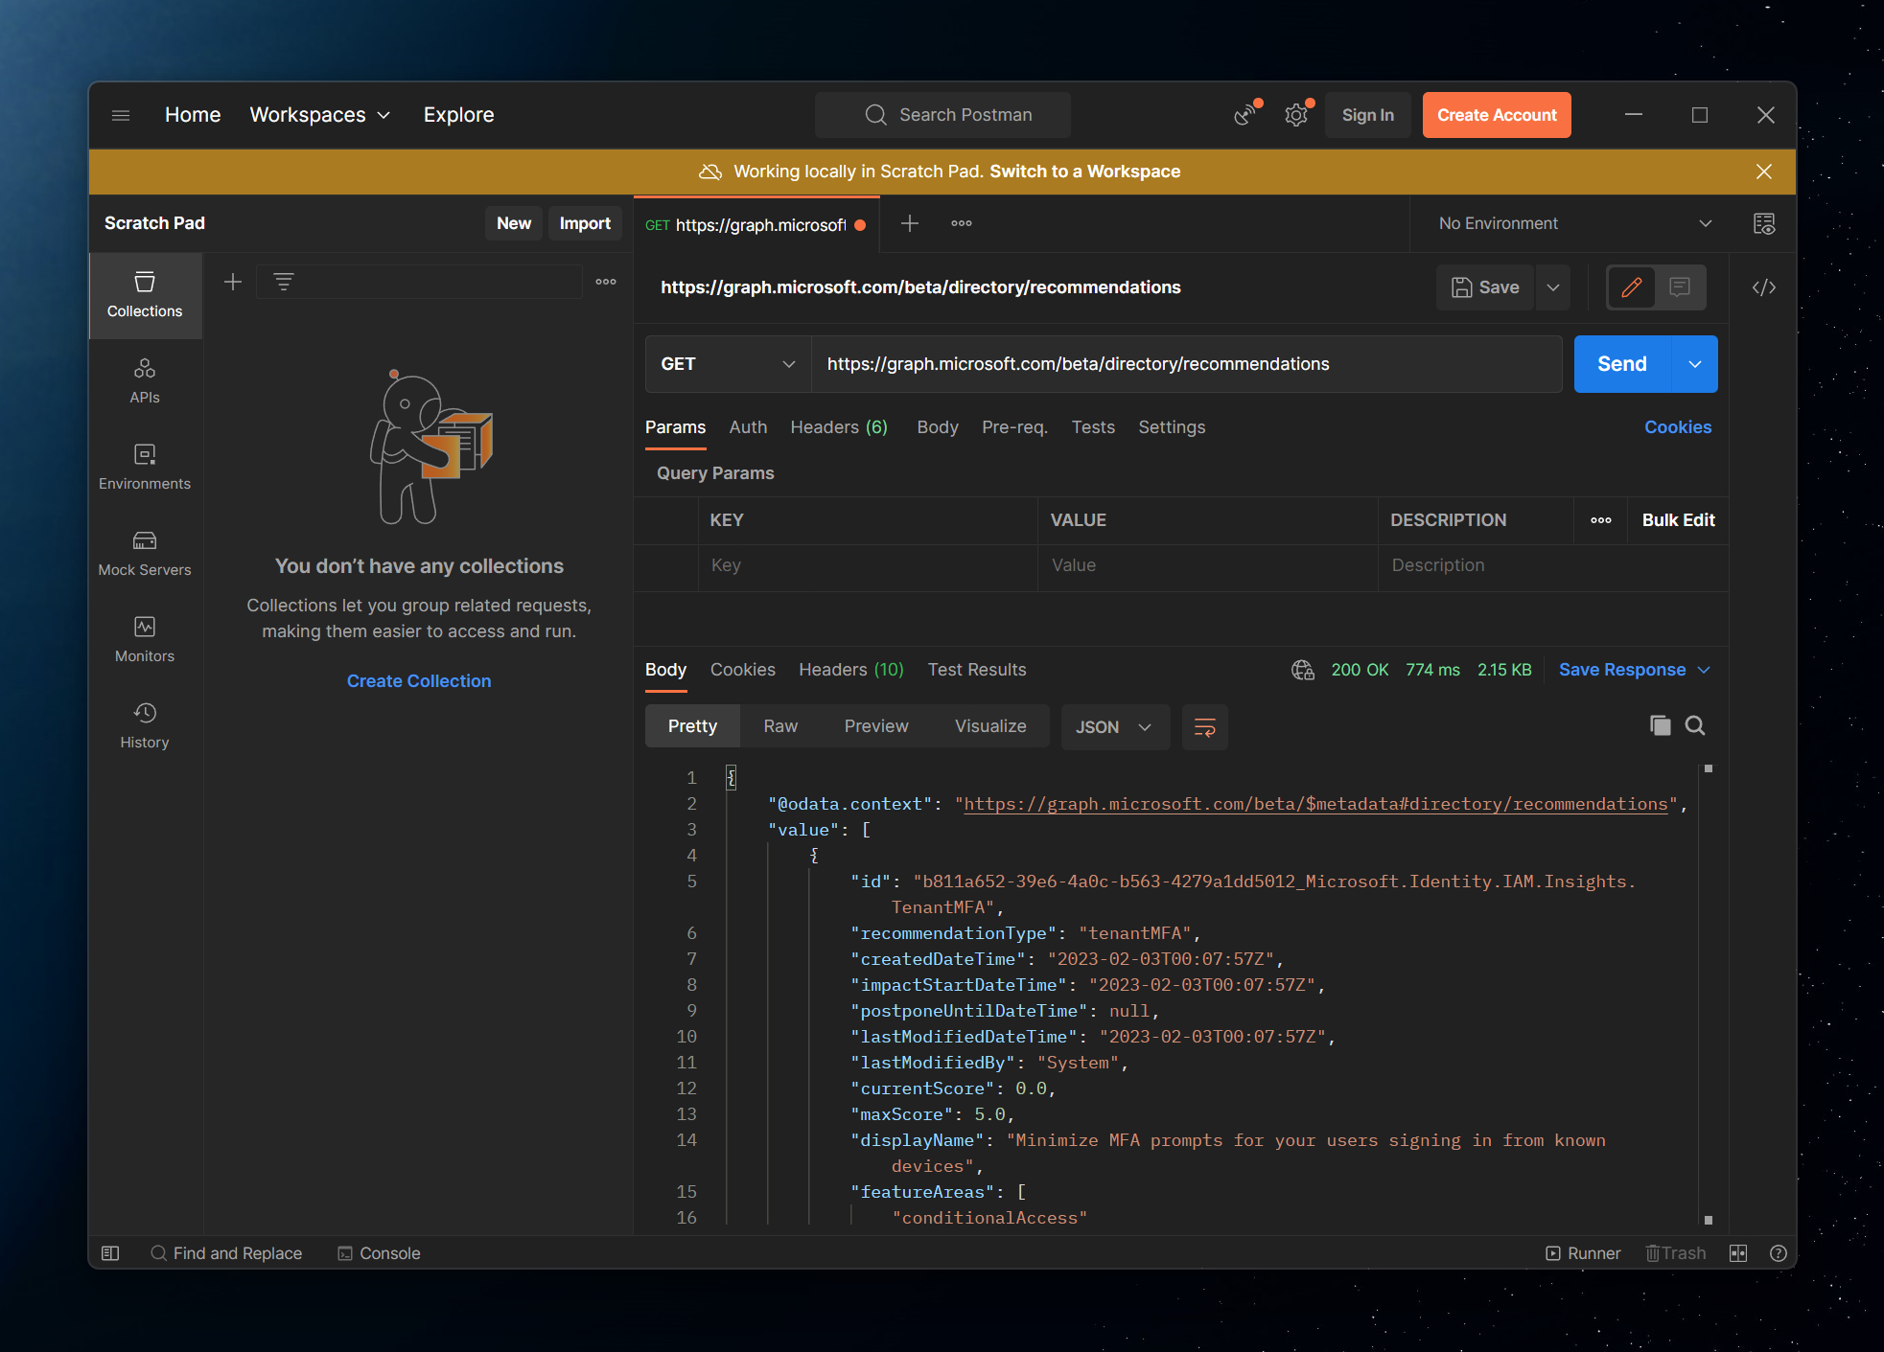The image size is (1884, 1352).
Task: Open the History sidebar section
Action: pyautogui.click(x=145, y=726)
